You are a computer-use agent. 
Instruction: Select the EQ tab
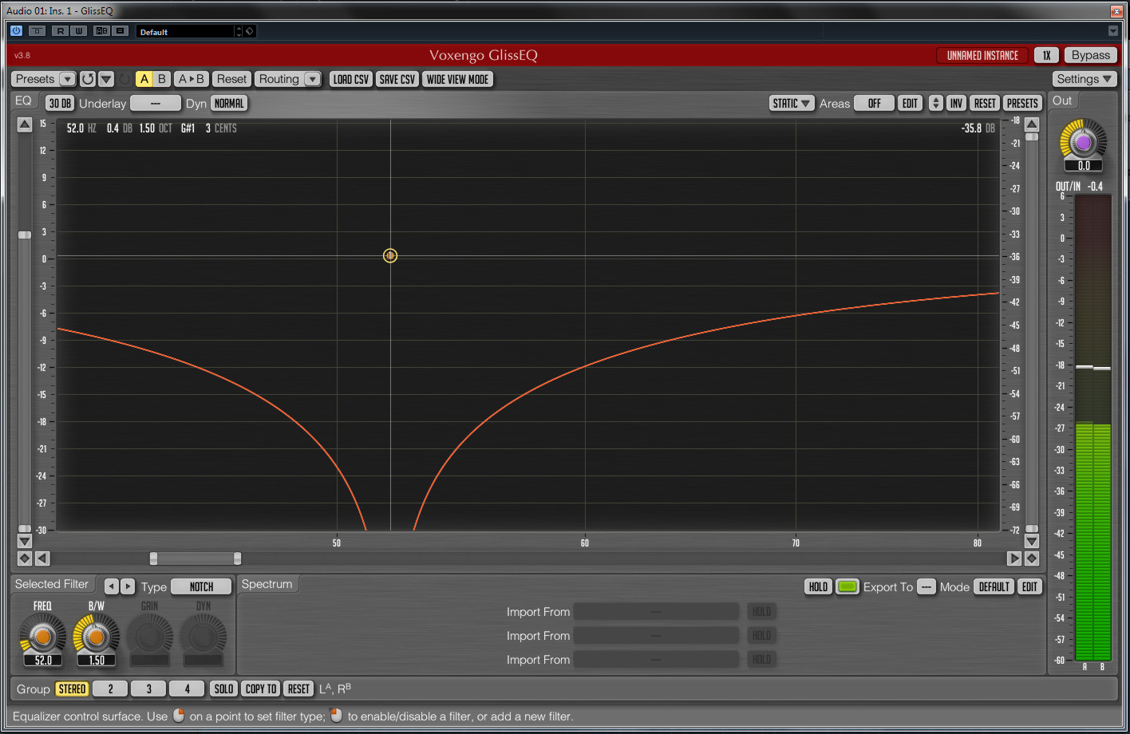[23, 101]
